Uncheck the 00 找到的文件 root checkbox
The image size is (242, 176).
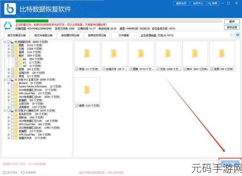(x=8, y=42)
